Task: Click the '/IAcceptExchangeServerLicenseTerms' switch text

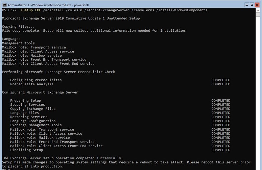Action: (119, 10)
